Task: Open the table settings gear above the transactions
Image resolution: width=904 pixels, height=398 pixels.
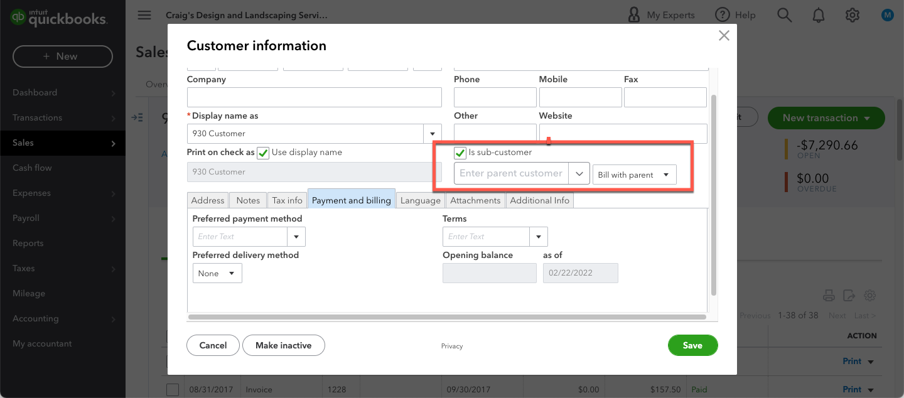Action: (869, 295)
